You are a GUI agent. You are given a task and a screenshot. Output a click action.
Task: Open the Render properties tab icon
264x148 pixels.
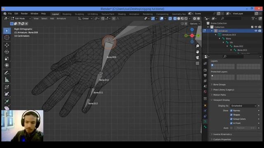[205, 70]
